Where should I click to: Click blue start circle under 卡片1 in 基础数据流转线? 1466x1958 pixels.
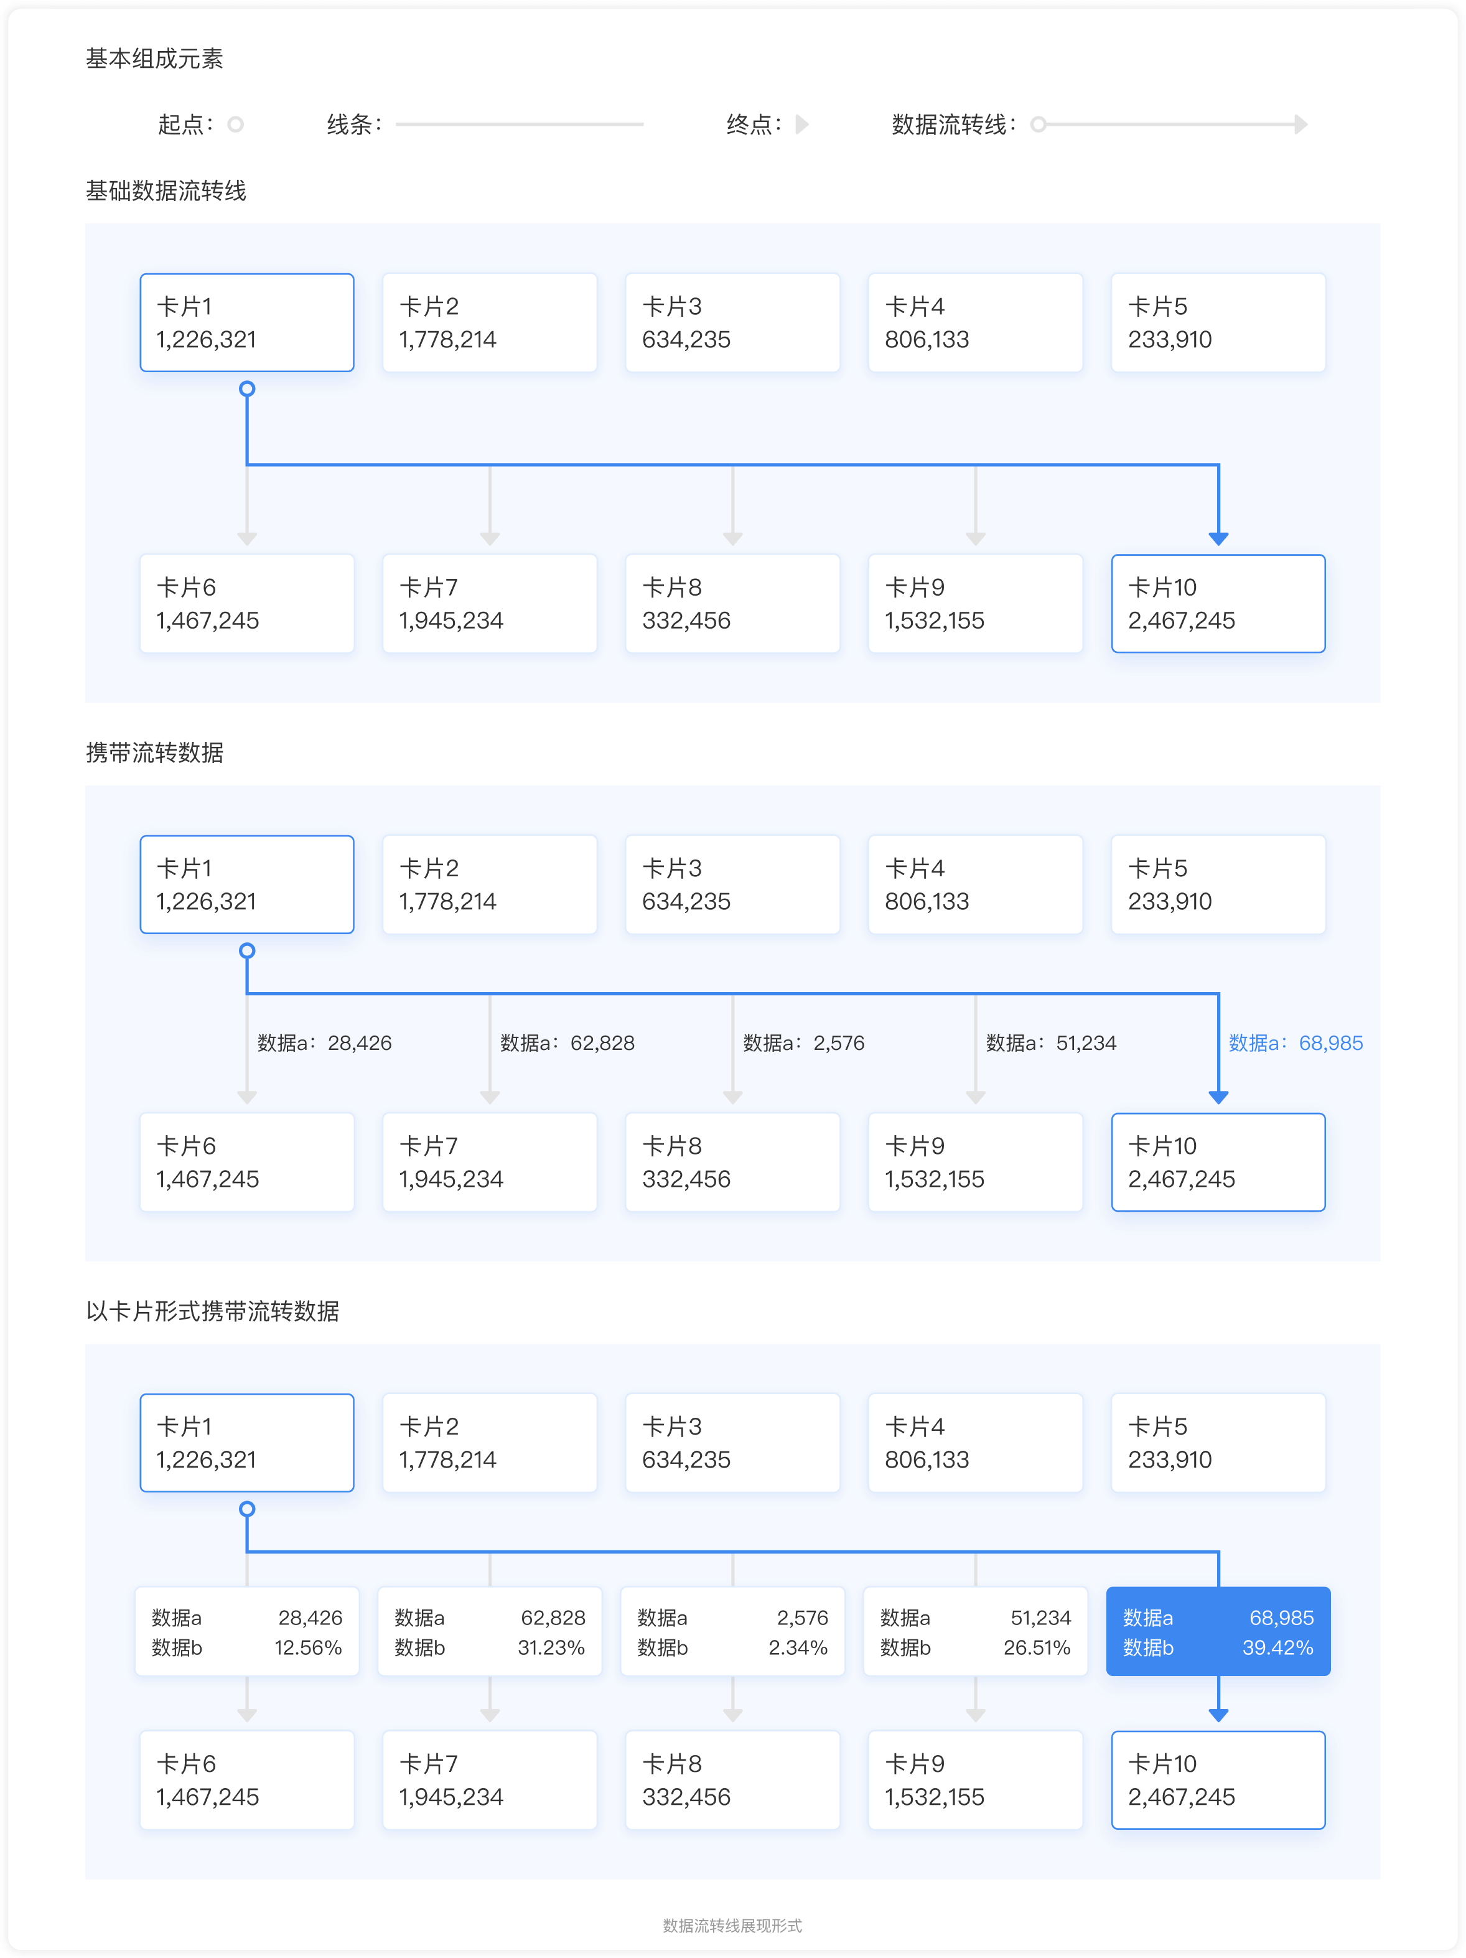tap(247, 388)
